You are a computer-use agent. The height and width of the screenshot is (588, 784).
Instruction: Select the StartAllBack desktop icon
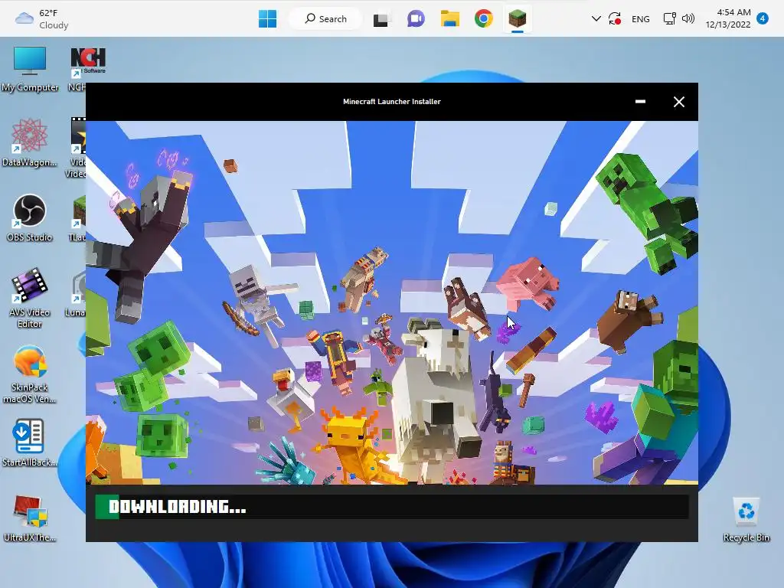tap(30, 443)
